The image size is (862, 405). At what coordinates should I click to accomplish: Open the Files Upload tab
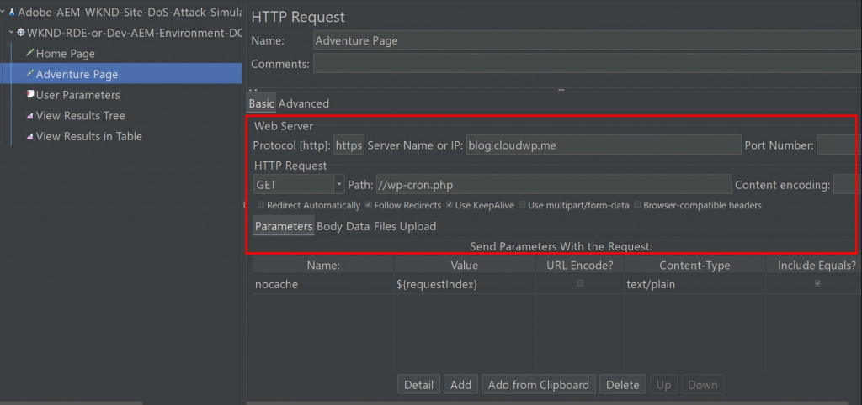(x=405, y=226)
